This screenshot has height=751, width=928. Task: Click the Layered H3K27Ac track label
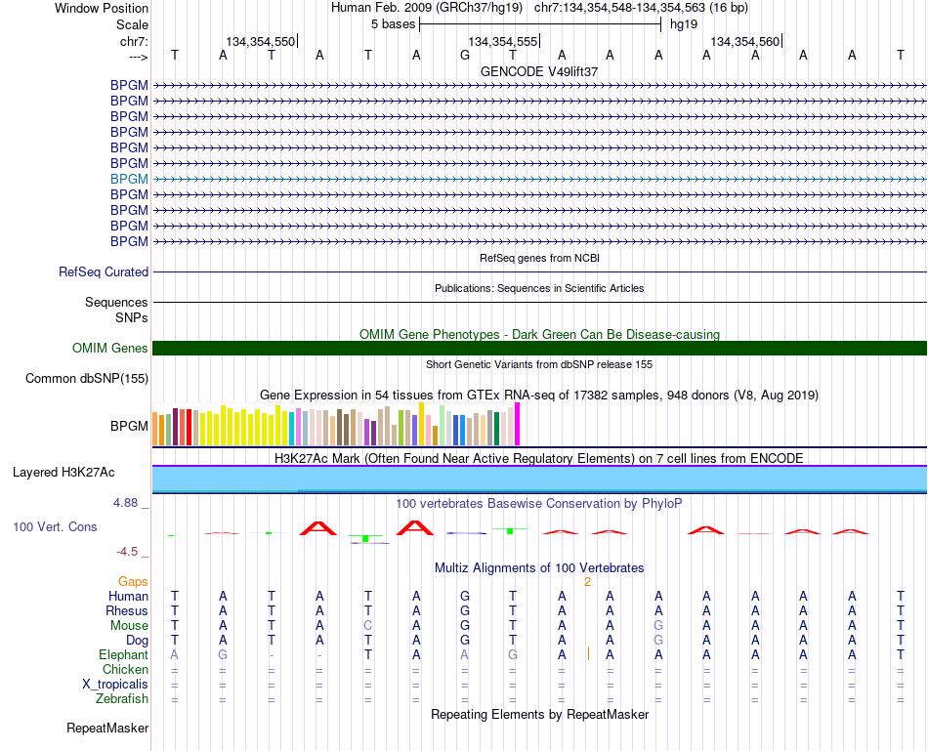tap(63, 473)
